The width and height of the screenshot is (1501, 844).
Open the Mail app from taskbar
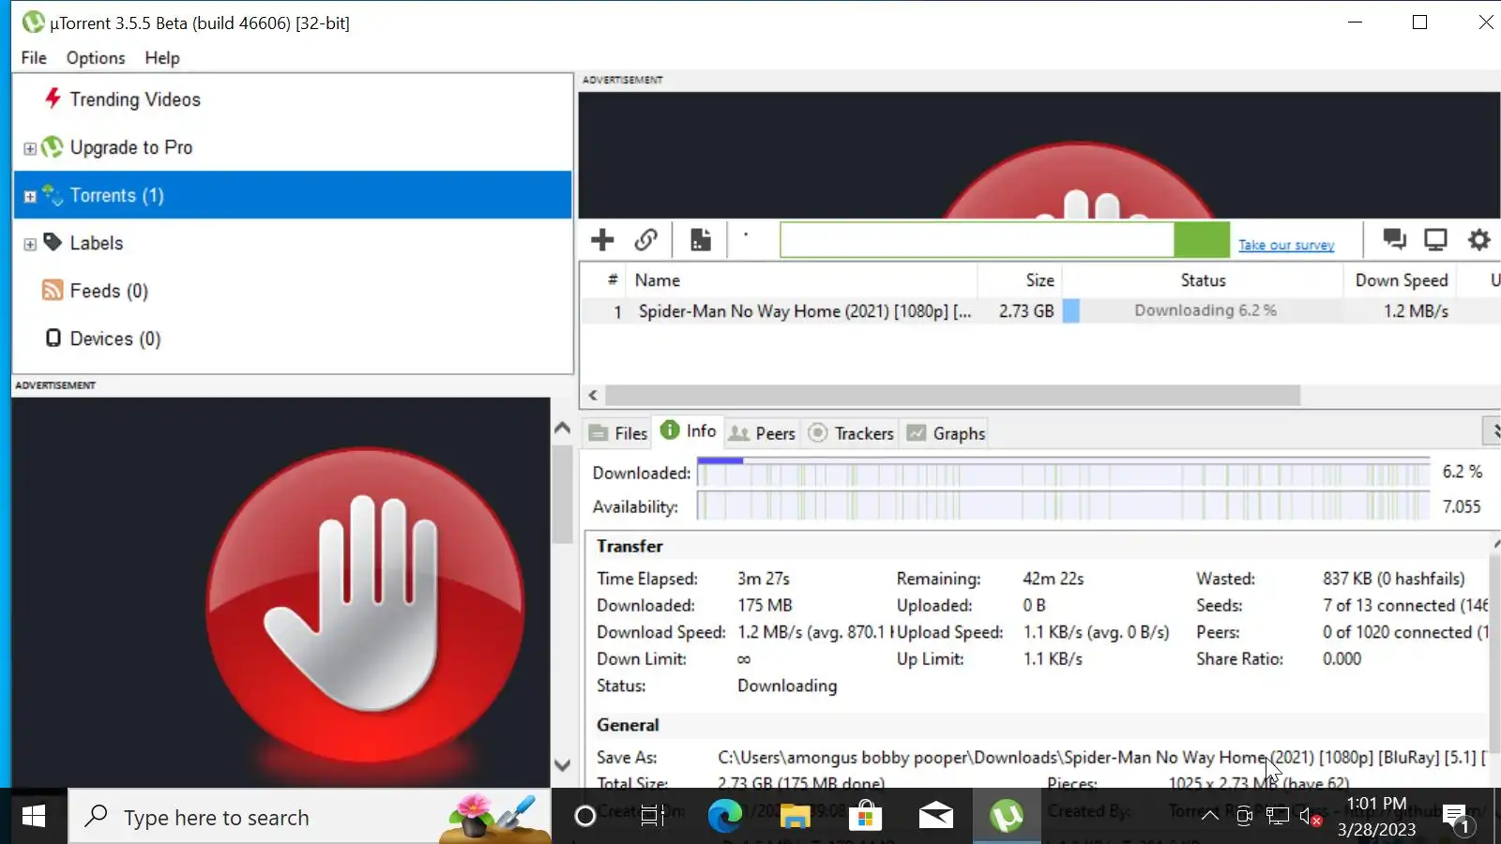(935, 817)
